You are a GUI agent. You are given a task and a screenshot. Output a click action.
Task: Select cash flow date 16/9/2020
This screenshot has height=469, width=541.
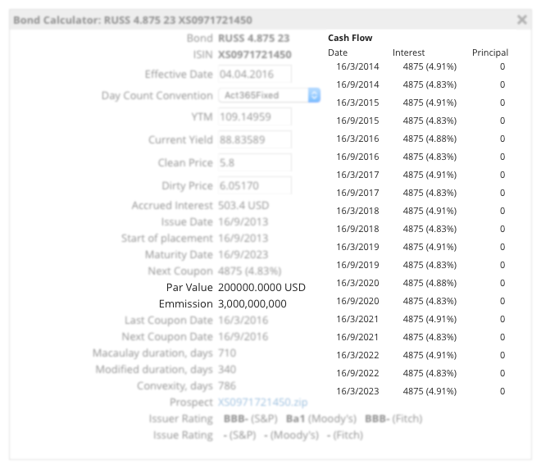357,301
